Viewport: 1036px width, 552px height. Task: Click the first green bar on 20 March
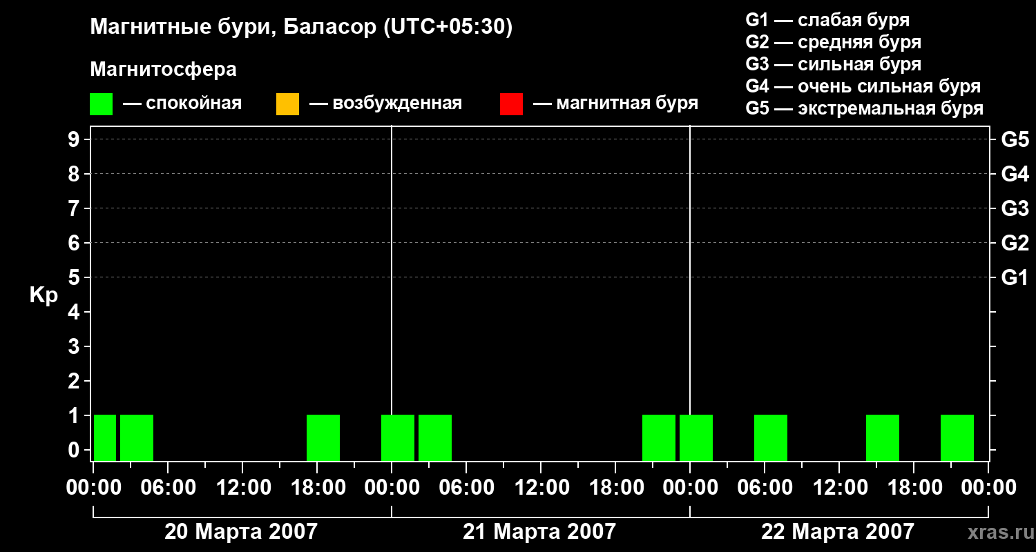(105, 437)
